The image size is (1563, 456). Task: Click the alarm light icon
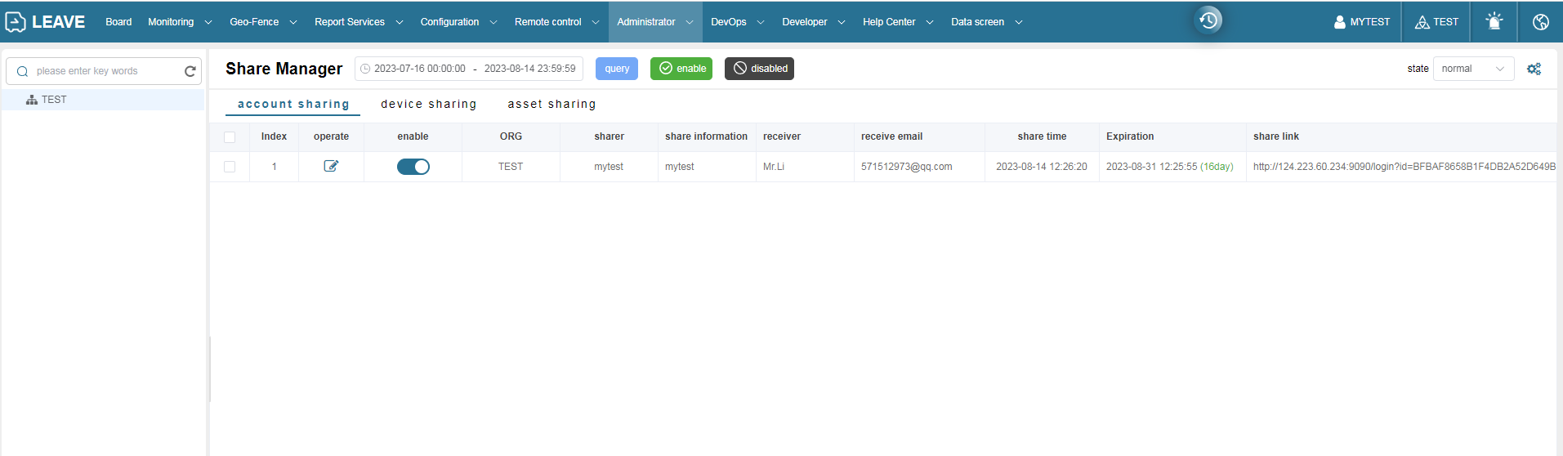coord(1494,22)
